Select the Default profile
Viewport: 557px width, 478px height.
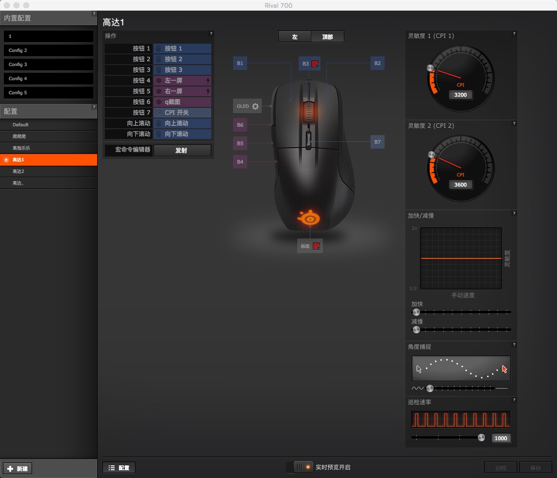(x=49, y=125)
